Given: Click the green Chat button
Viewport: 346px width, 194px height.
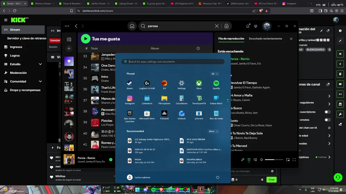Looking at the screenshot, I should pyautogui.click(x=271, y=180).
